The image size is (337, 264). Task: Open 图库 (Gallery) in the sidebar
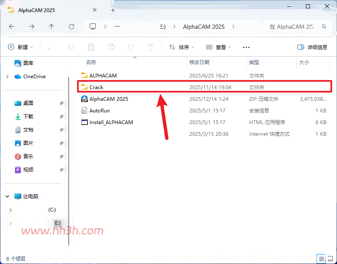(x=24, y=63)
